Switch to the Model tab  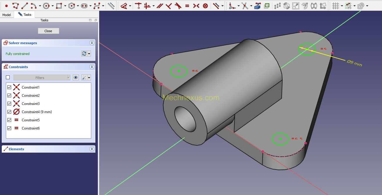(x=7, y=15)
